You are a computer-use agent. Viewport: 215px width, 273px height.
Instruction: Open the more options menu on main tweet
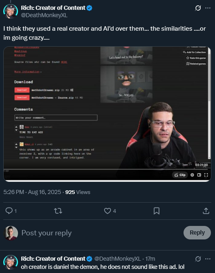pos(208,8)
